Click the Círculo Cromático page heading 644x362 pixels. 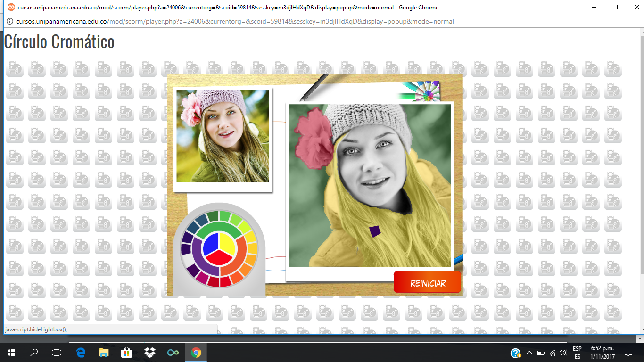[x=59, y=41]
